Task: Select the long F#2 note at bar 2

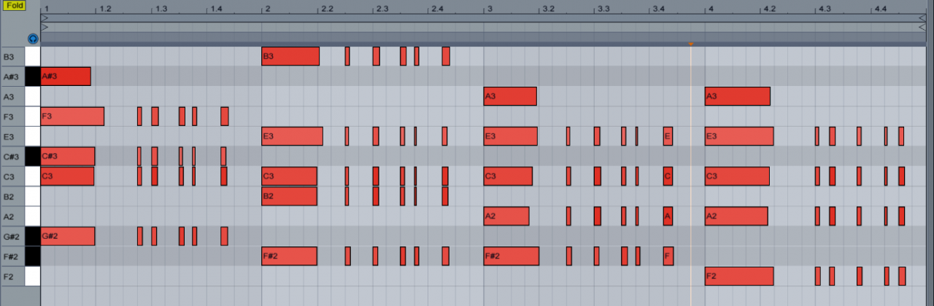Action: (x=290, y=256)
